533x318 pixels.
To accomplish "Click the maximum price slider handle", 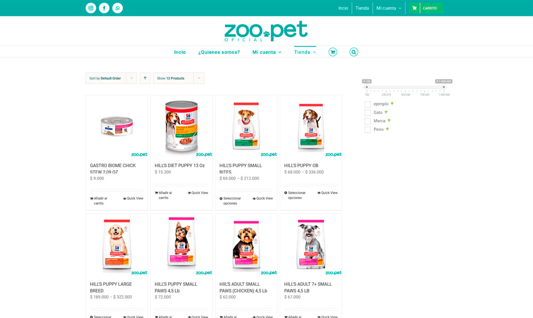I will click(x=444, y=87).
